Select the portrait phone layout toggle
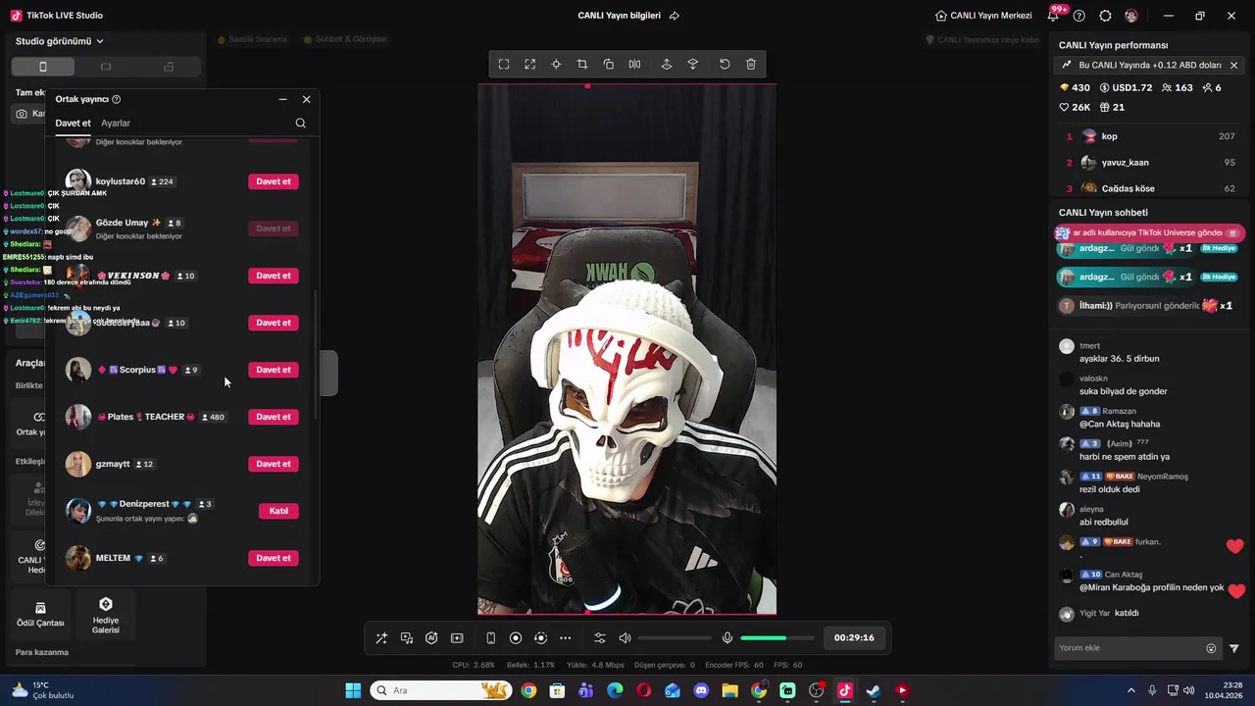 click(x=43, y=67)
